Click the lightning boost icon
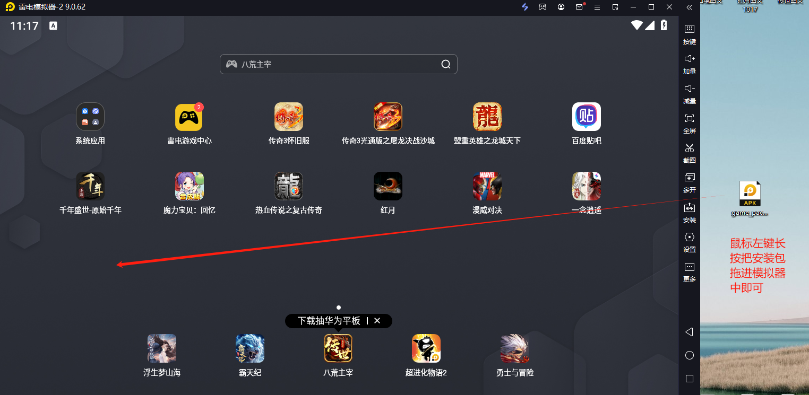Screen dimensions: 809x395 tap(525, 7)
